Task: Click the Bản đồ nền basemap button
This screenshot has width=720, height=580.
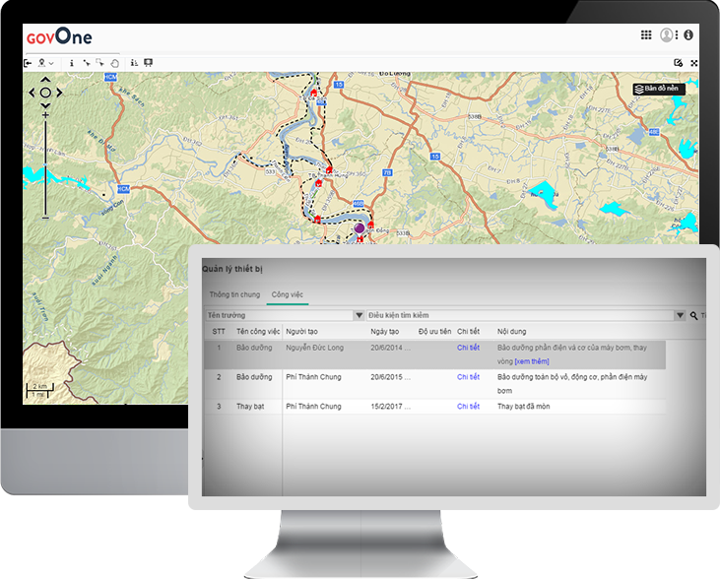Action: click(x=659, y=89)
